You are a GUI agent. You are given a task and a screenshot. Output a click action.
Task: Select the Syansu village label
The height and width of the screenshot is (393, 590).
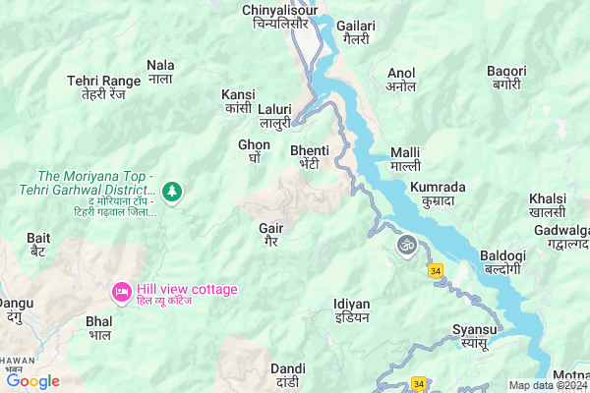tap(475, 337)
